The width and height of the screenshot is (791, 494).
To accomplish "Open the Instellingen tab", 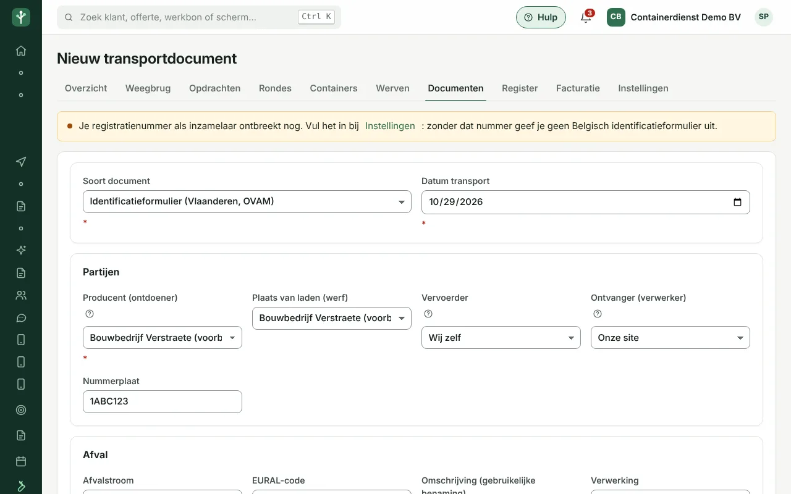I will [643, 88].
